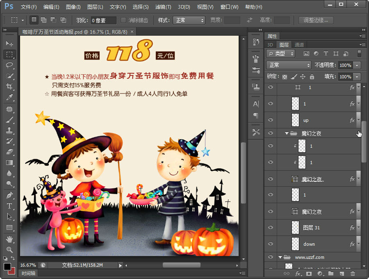The width and height of the screenshot is (369, 279).
Task: Select the Move tool
Action: [9, 43]
